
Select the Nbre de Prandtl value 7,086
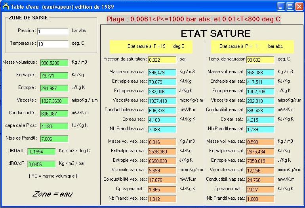pos(54,139)
